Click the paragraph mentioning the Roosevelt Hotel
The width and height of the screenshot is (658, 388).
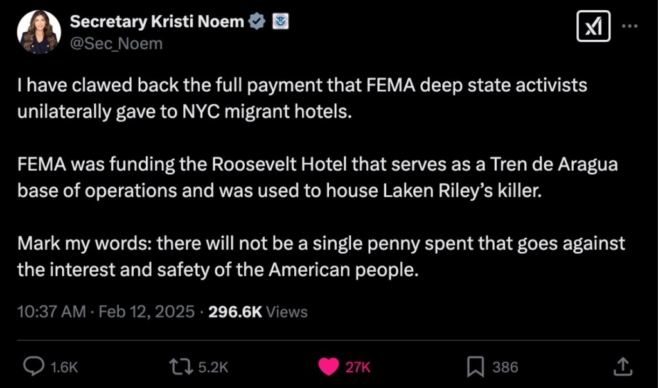[x=317, y=177]
